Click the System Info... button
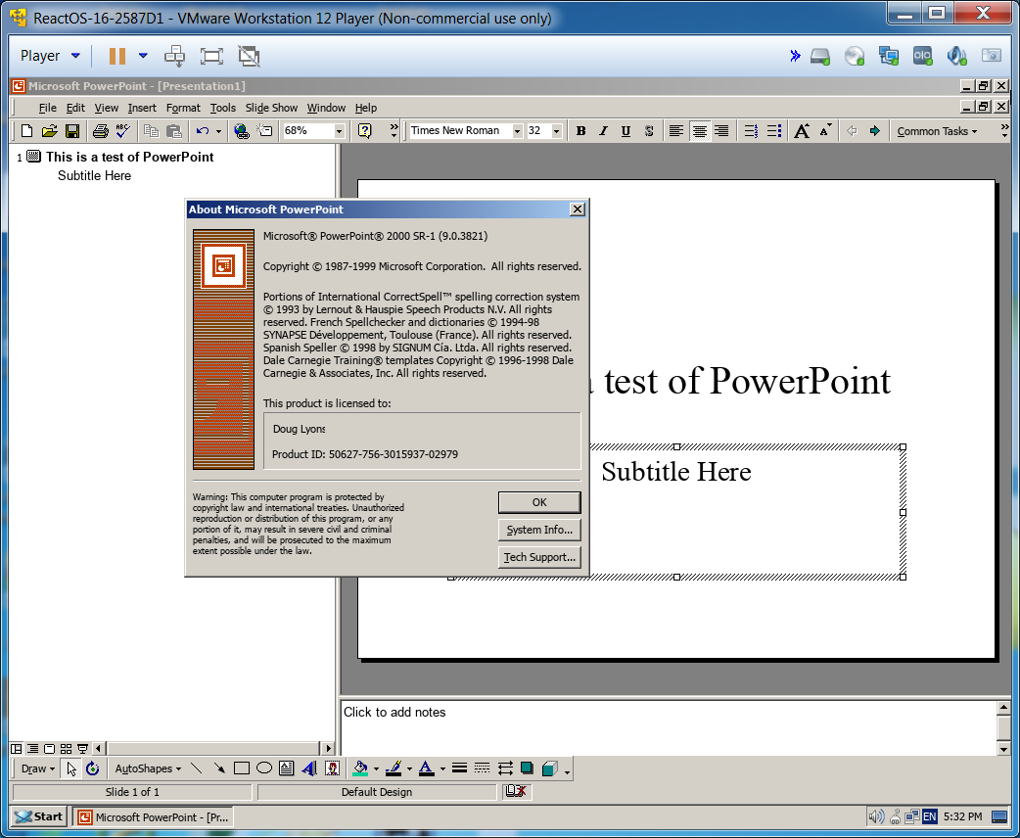Image resolution: width=1020 pixels, height=838 pixels. (539, 530)
